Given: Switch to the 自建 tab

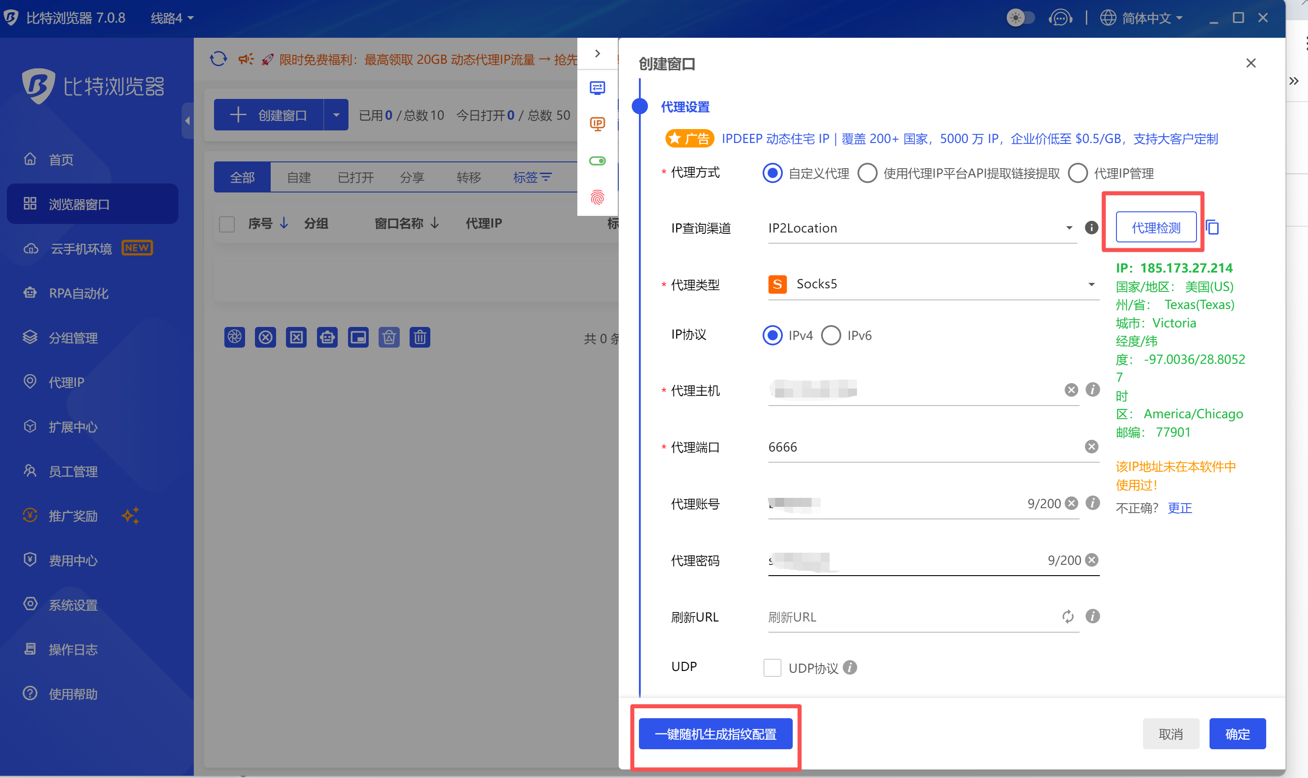Looking at the screenshot, I should [x=299, y=177].
